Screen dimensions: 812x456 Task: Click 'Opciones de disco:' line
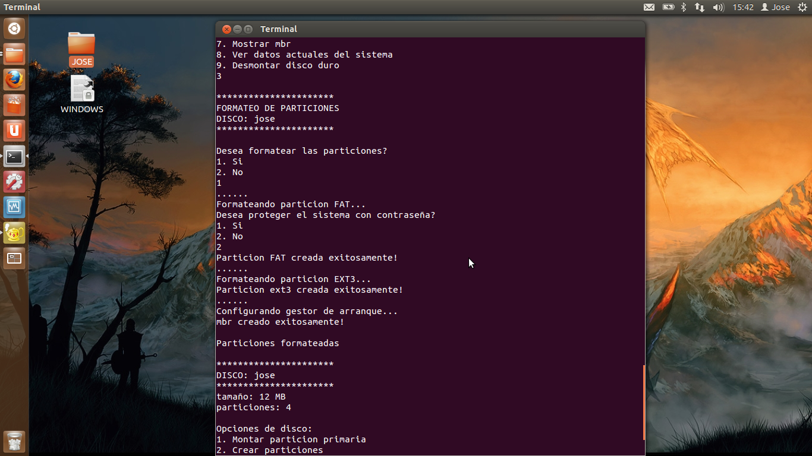(265, 429)
